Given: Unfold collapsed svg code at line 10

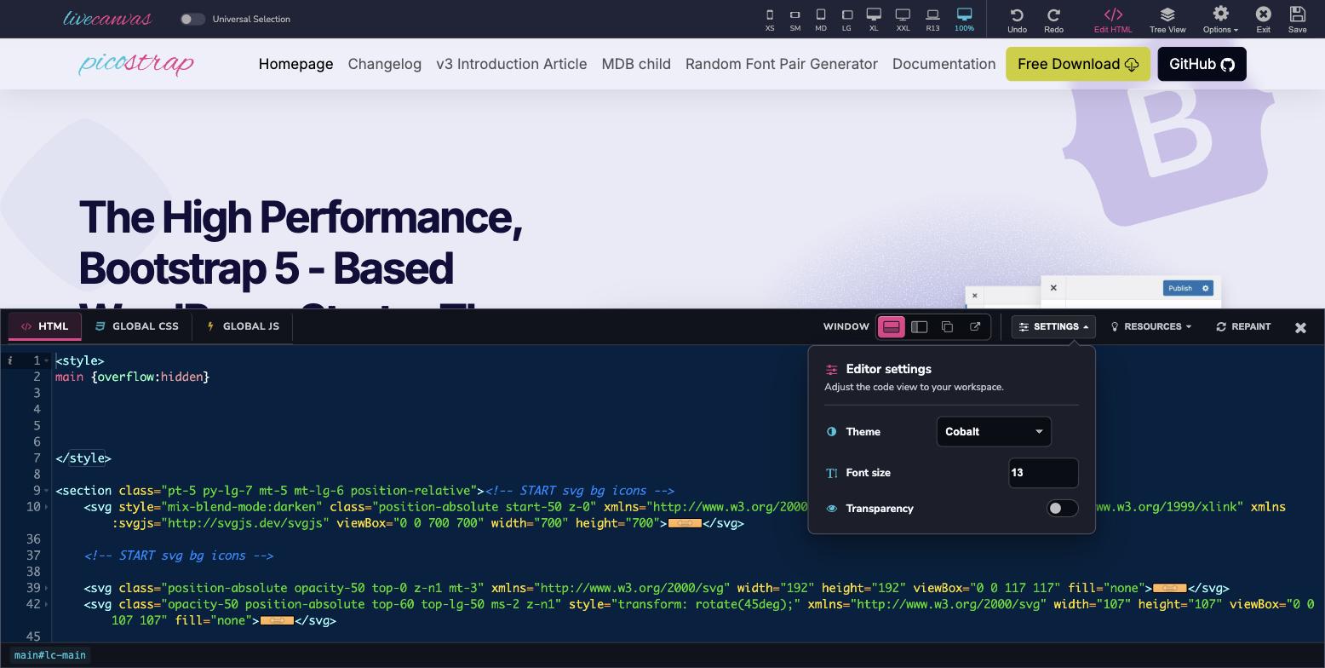Looking at the screenshot, I should coord(685,523).
